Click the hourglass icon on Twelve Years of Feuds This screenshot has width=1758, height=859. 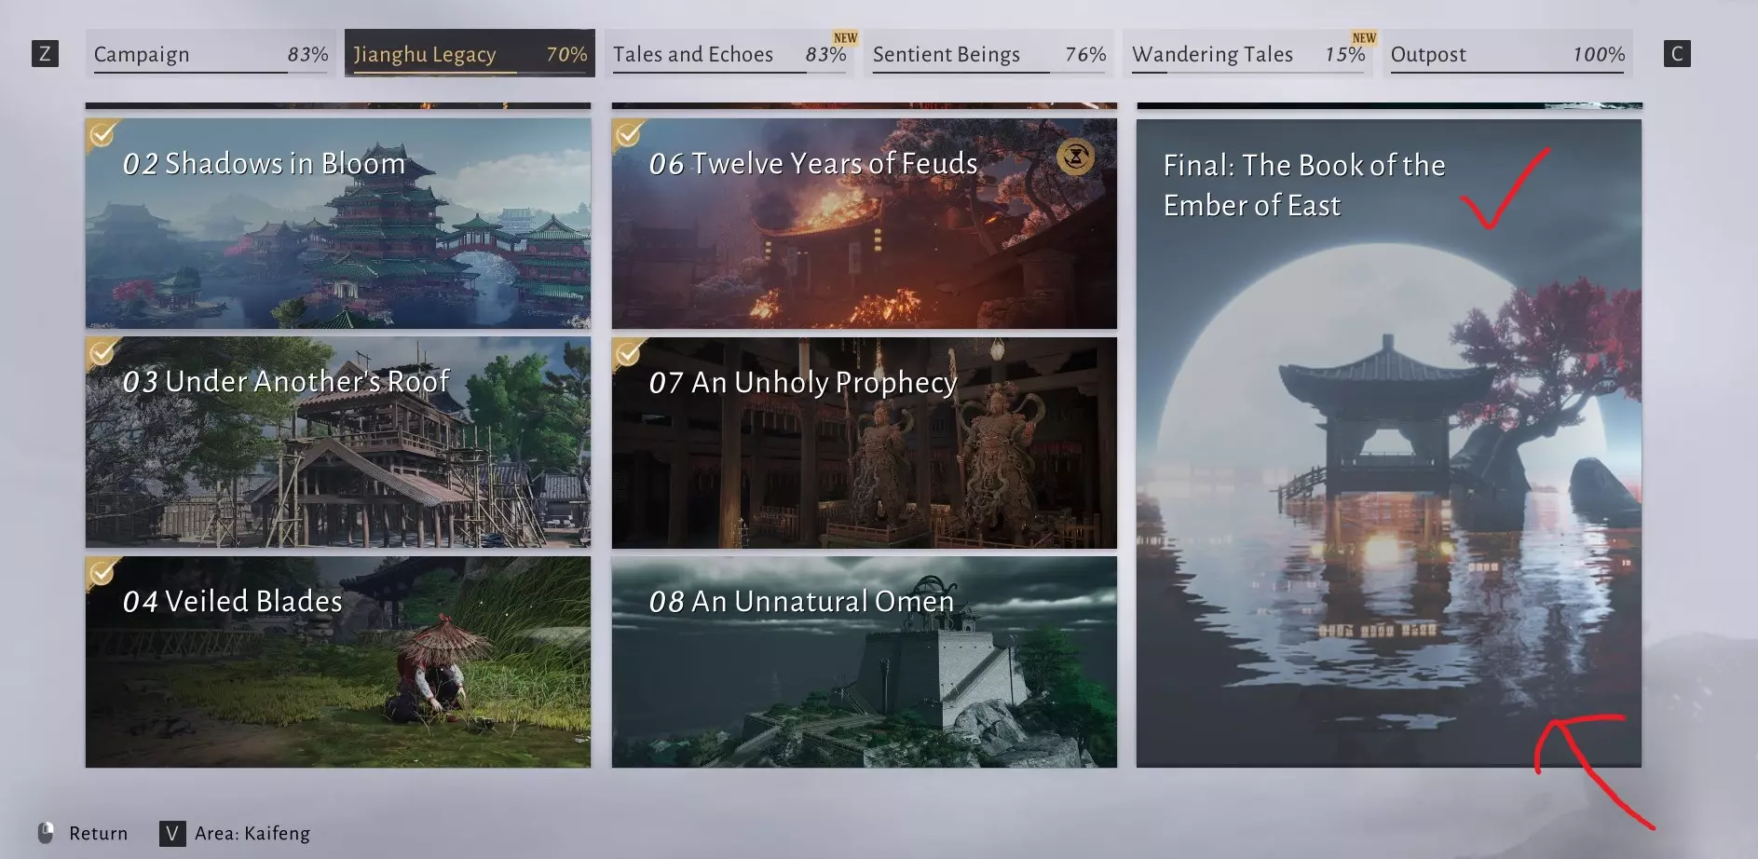click(x=1075, y=157)
